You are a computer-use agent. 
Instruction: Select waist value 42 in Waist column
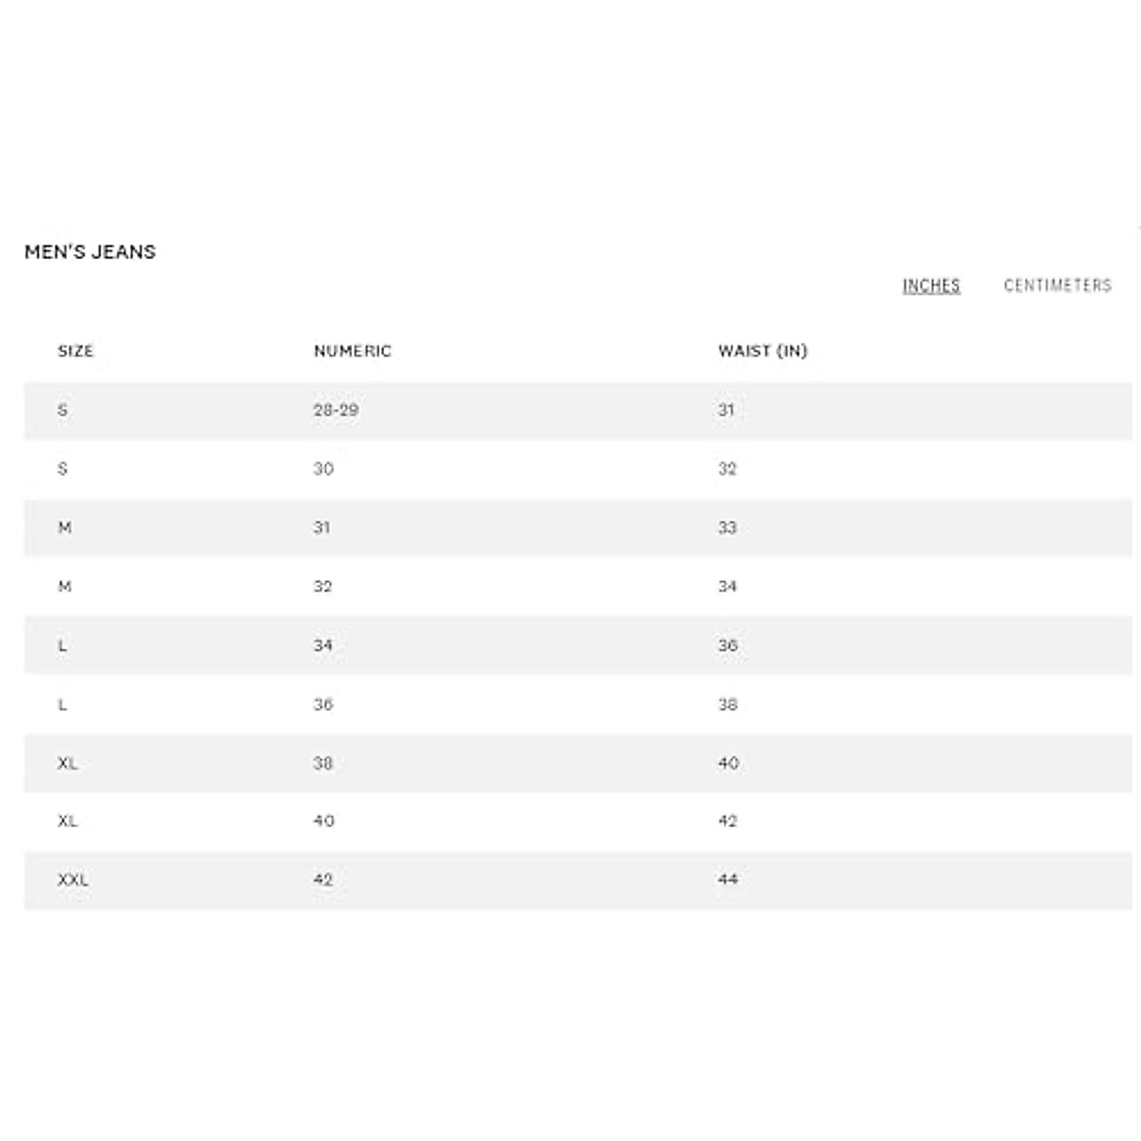[x=727, y=821]
